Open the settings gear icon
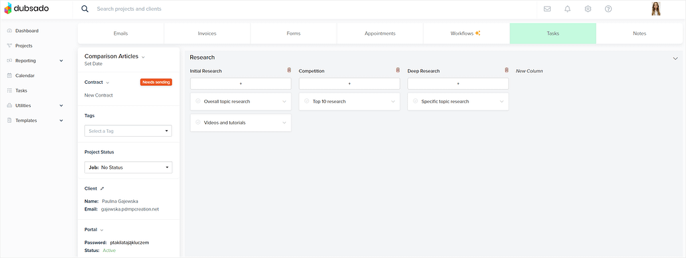This screenshot has height=258, width=686. tap(588, 9)
